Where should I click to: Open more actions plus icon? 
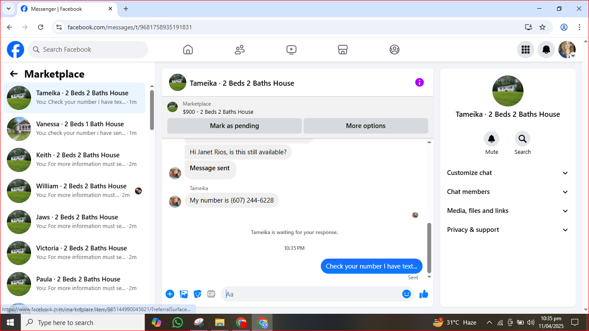(x=170, y=294)
